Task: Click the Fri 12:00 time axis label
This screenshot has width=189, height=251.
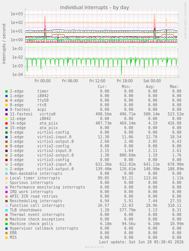Action: click(97, 81)
